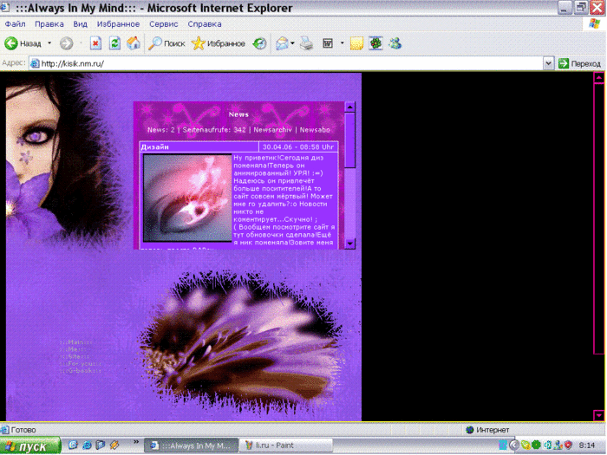Expand quick launch overflow chevron

pos(136,442)
